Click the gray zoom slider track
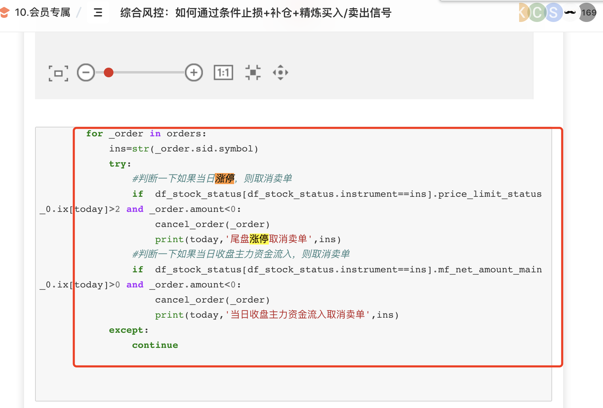 [148, 73]
